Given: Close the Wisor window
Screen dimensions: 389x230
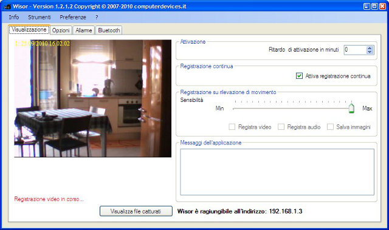Looking at the screenshot, I should click(x=382, y=7).
